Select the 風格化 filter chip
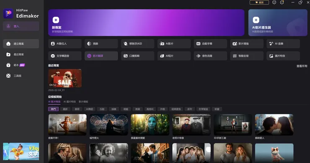 (150, 109)
